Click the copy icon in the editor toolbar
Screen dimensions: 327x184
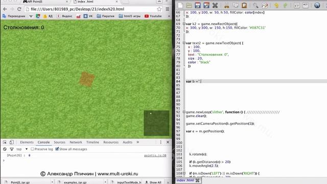(236, 5)
